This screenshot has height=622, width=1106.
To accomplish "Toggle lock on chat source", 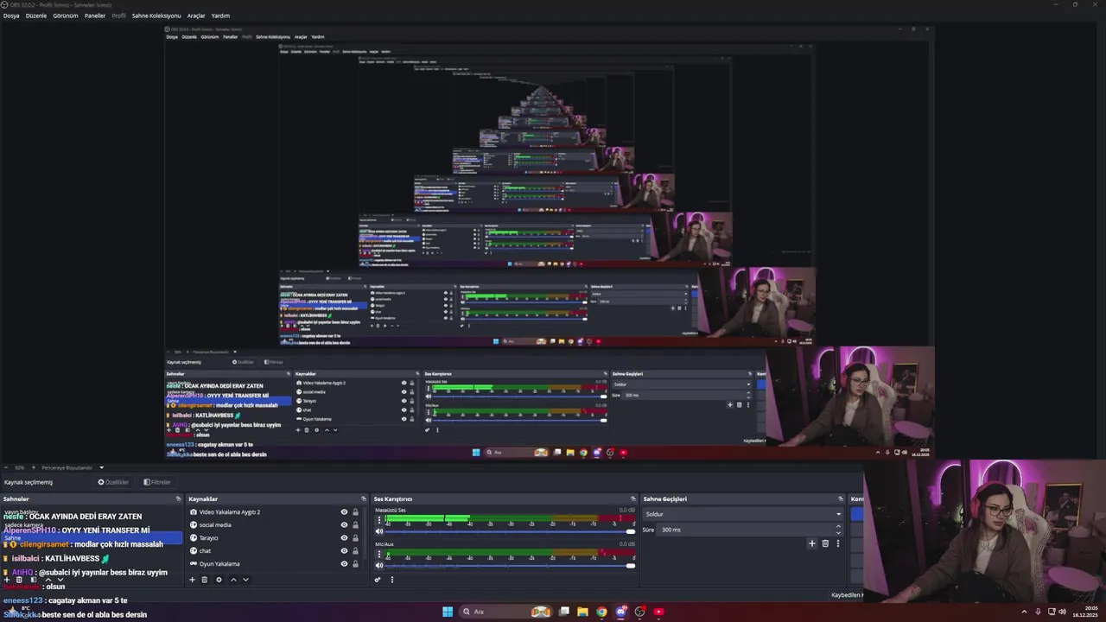I will (355, 551).
